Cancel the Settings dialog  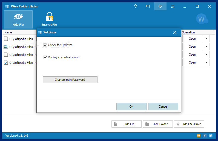click(163, 107)
